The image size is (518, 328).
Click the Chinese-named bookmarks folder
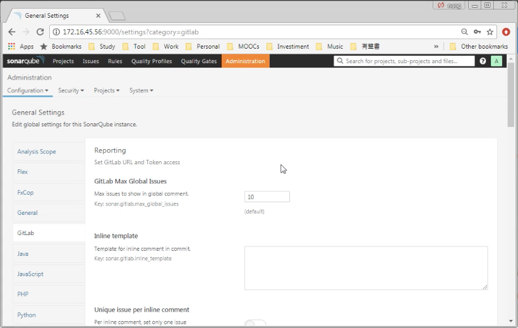pos(365,46)
